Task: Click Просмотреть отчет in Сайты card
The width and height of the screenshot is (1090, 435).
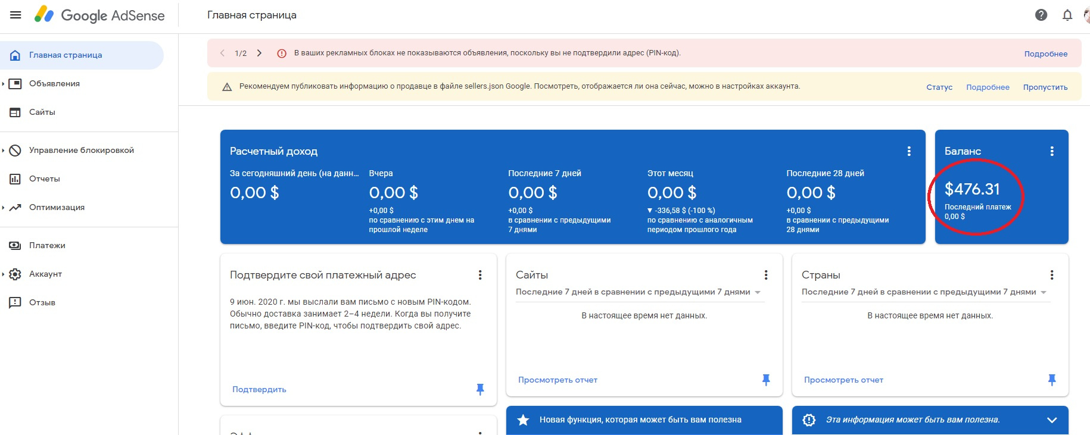Action: click(558, 380)
